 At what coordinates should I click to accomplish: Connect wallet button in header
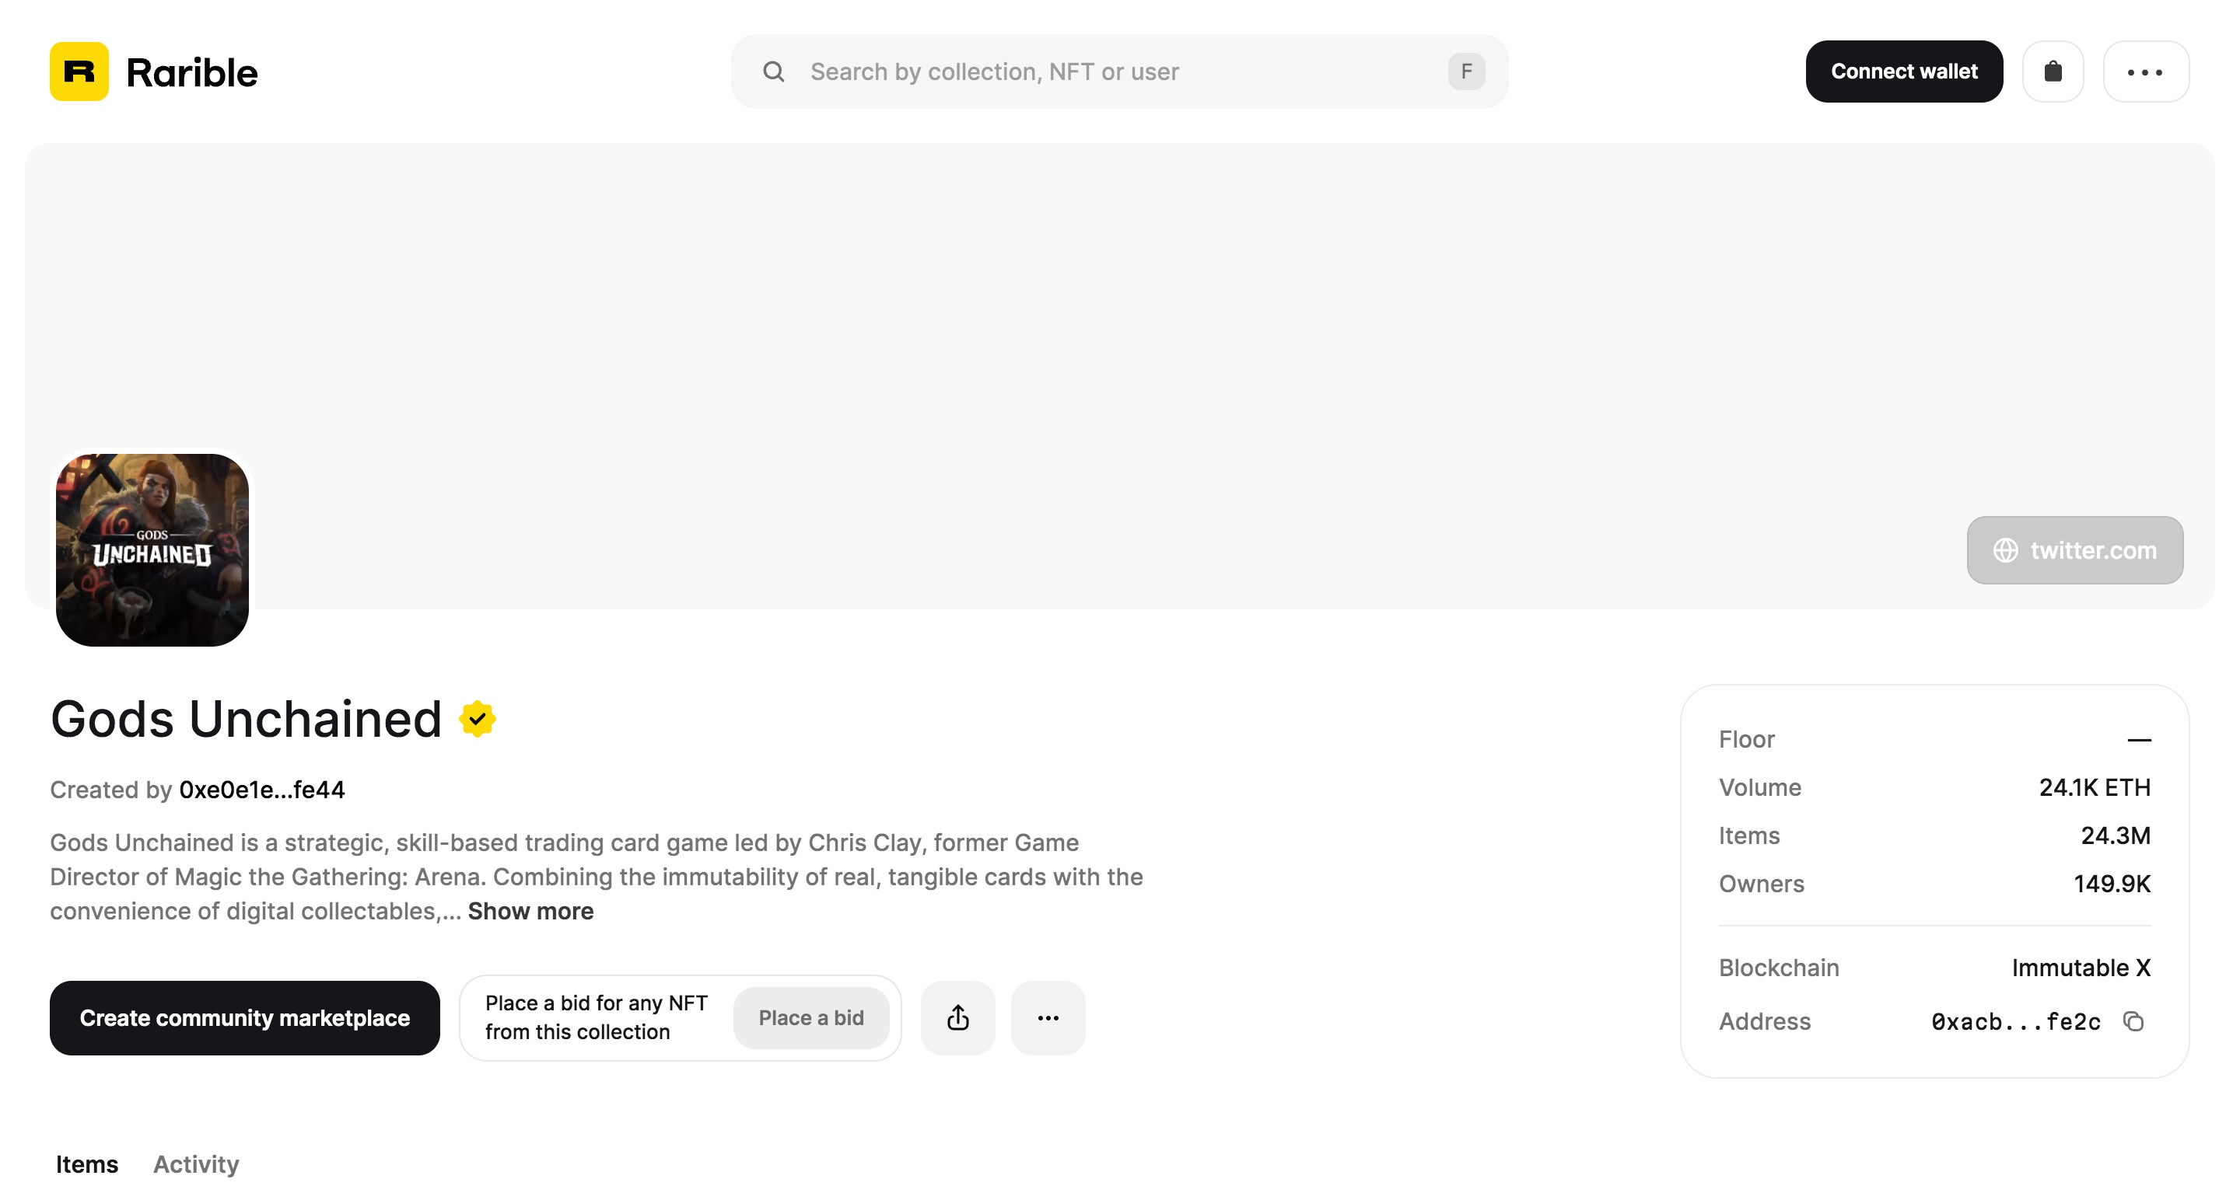pos(1903,72)
